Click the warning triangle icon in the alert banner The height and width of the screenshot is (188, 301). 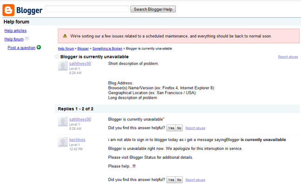point(65,36)
